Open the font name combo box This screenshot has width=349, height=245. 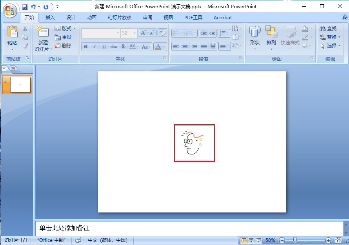[101, 33]
